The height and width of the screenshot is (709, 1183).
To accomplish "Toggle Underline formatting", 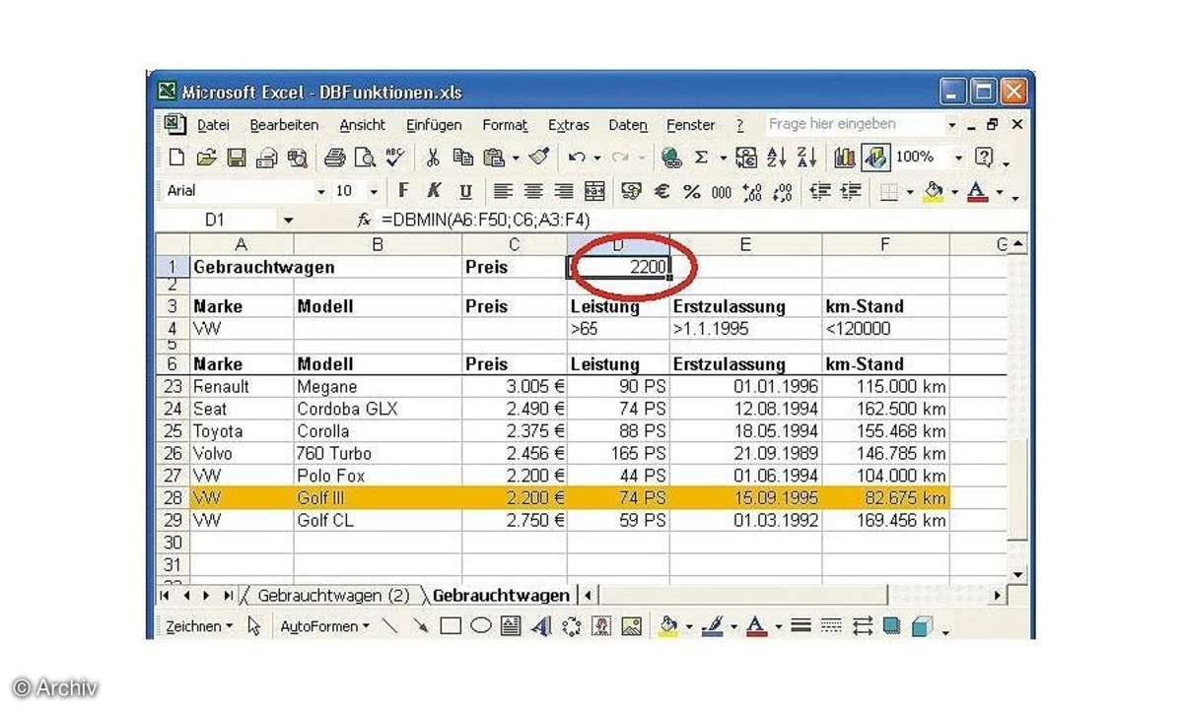I will coord(465,191).
